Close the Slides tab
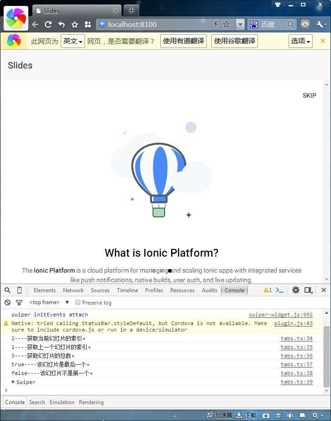This screenshot has height=421, width=331. 116,11
